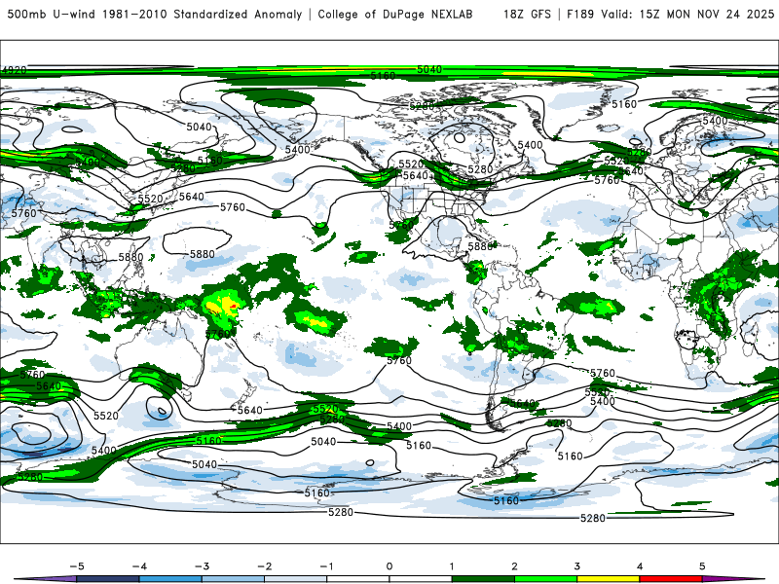This screenshot has width=779, height=584.
Task: Click the 'F189' forecast hour text
Action: [x=580, y=14]
